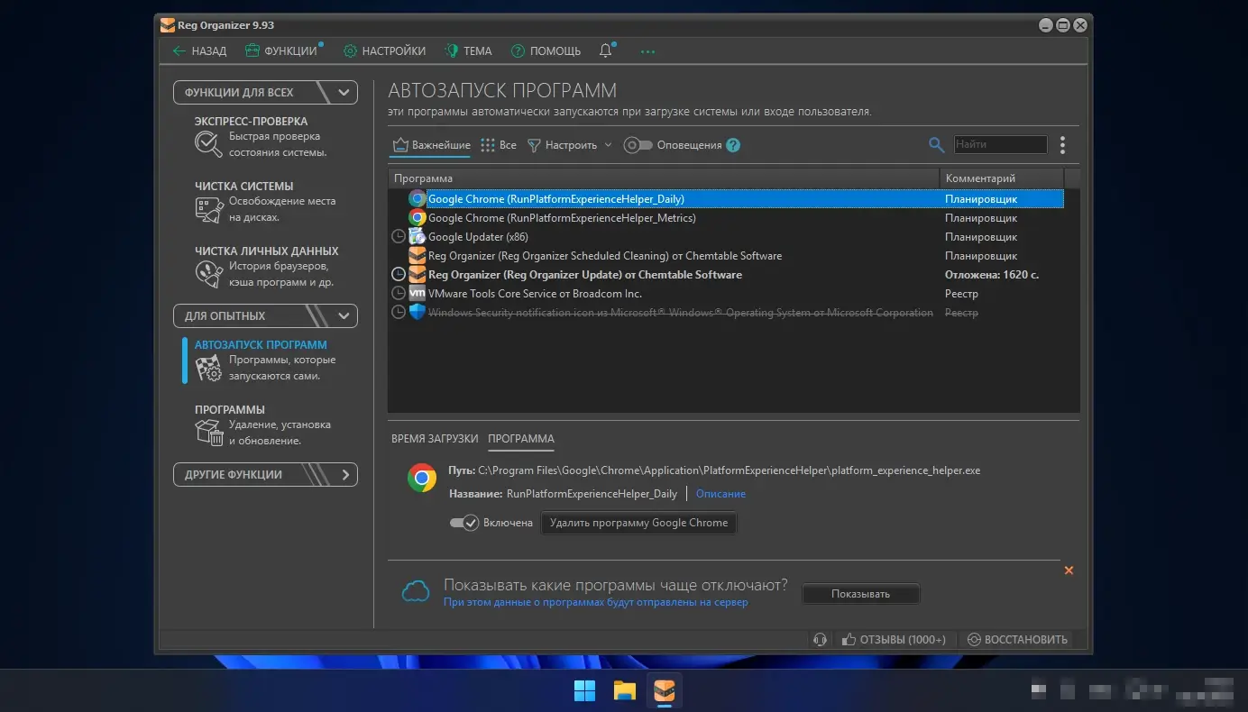1248x712 pixels.
Task: Click the clock icon beside Windows Security
Action: 399,313
